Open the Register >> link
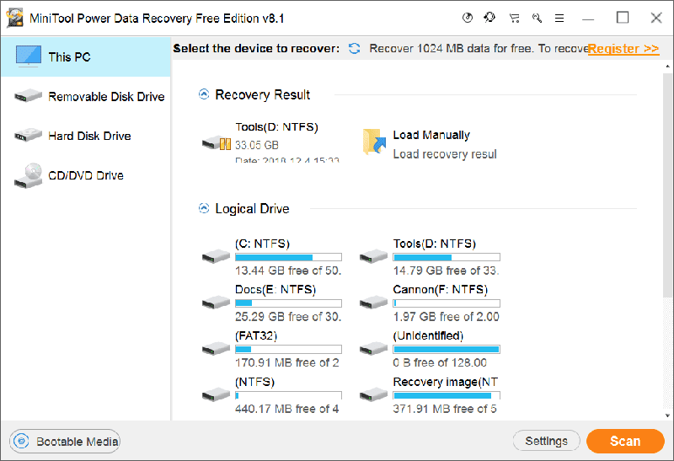Screen dimensions: 674x461 point(623,49)
